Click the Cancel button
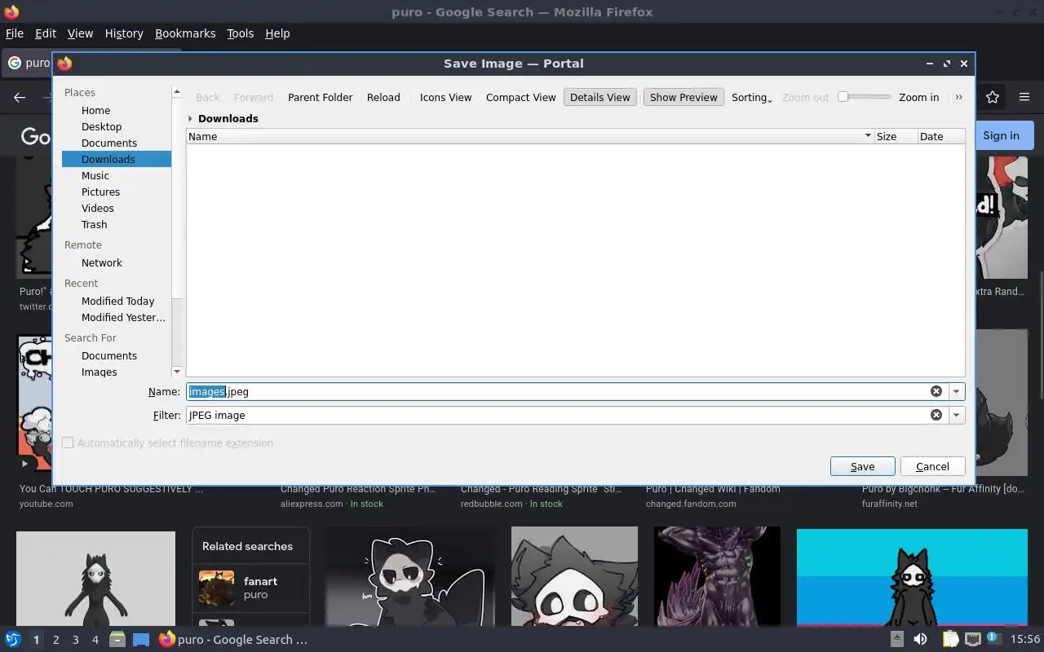1044x652 pixels. coord(932,466)
